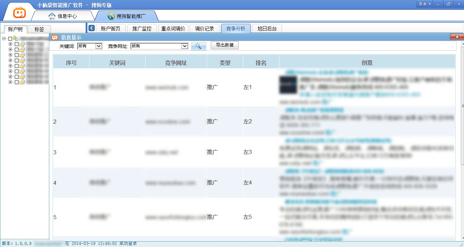Click the 导出数据 button
This screenshot has width=464, height=247.
[225, 45]
